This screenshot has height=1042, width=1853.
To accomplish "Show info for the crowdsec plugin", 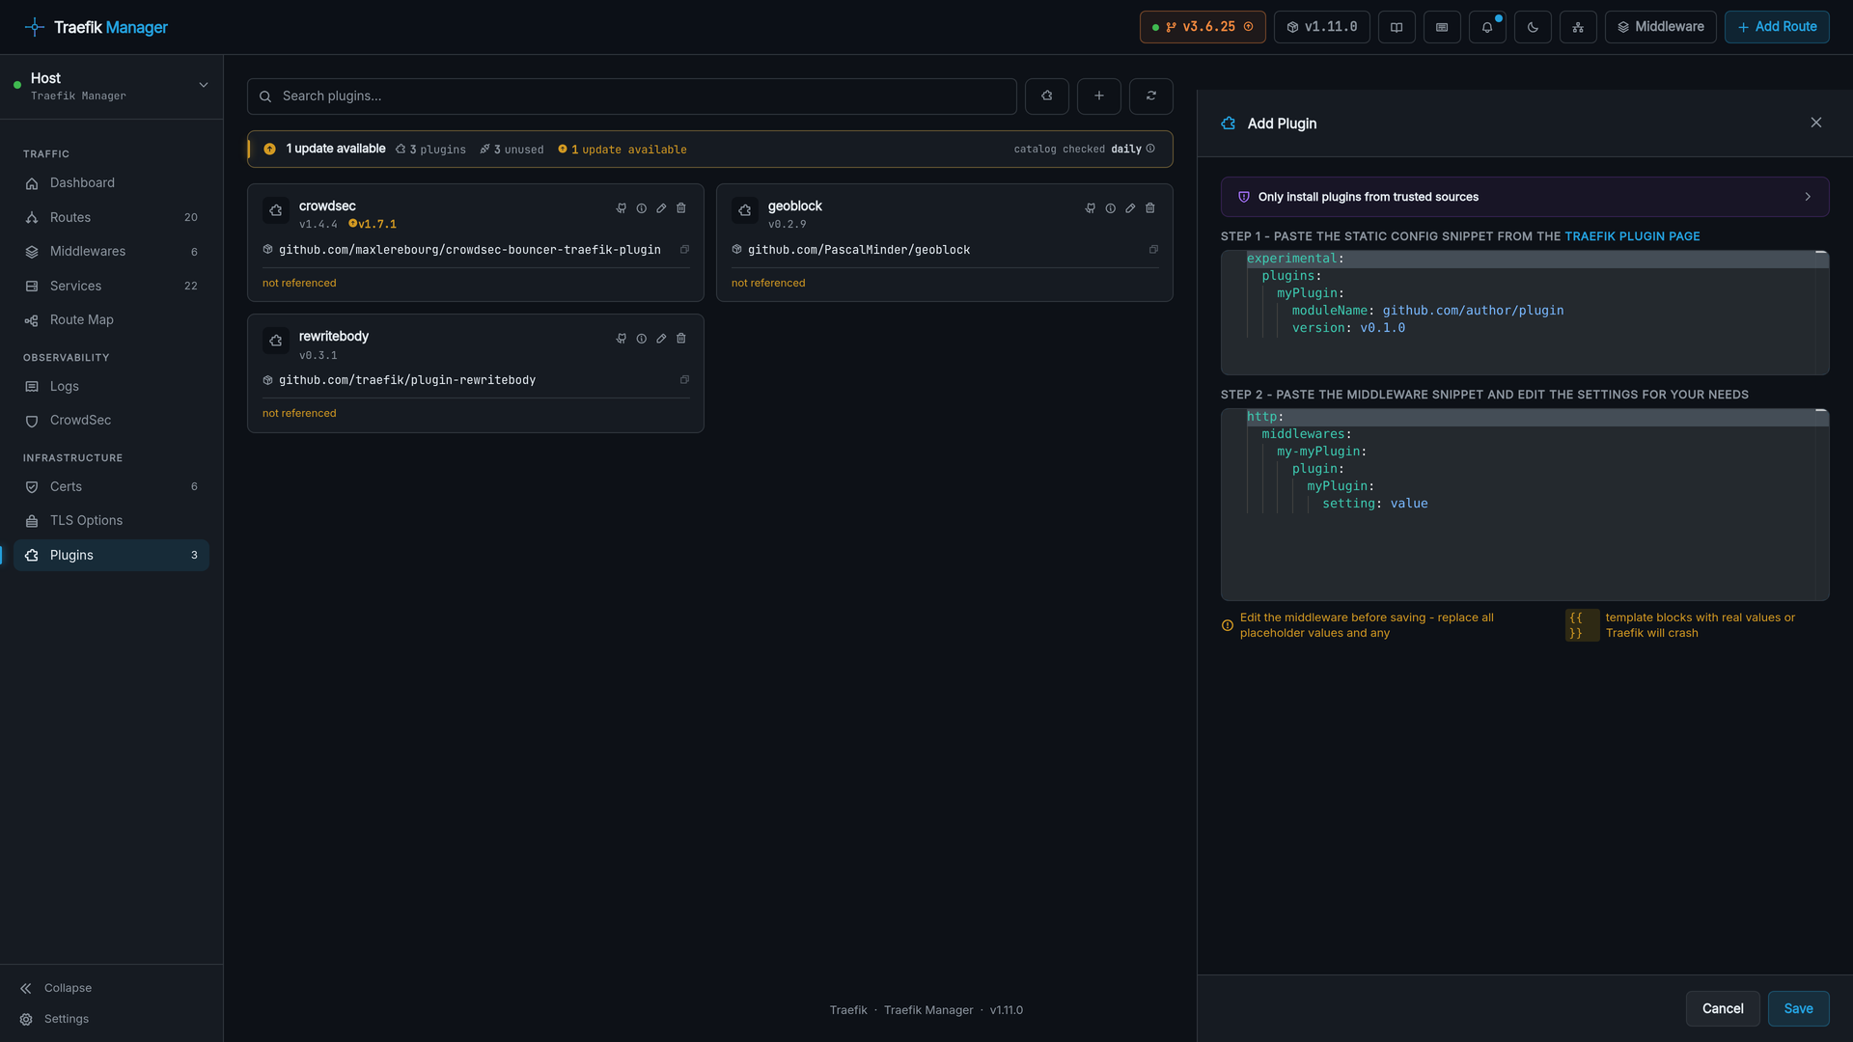I will [642, 208].
